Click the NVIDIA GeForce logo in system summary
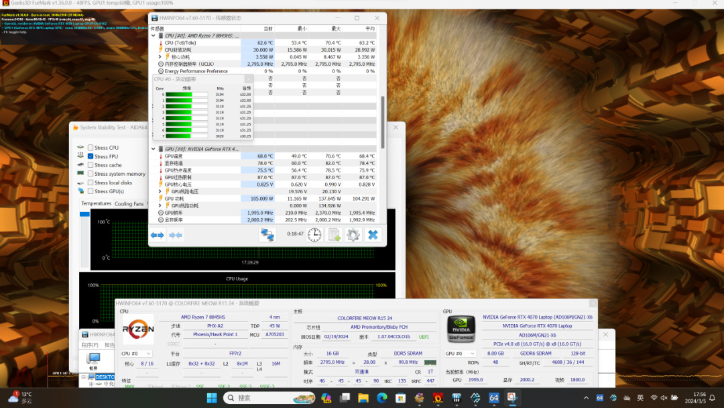This screenshot has height=408, width=724. [461, 329]
